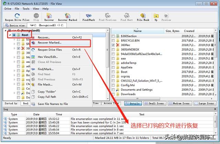Click the Save File Names to File icon
The image size is (220, 144).
click(33, 104)
